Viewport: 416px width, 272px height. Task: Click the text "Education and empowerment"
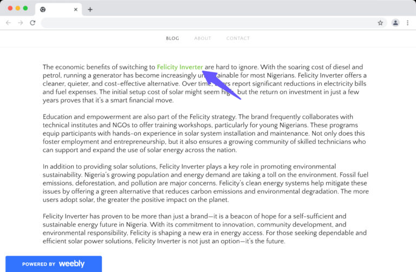pyautogui.click(x=87, y=117)
